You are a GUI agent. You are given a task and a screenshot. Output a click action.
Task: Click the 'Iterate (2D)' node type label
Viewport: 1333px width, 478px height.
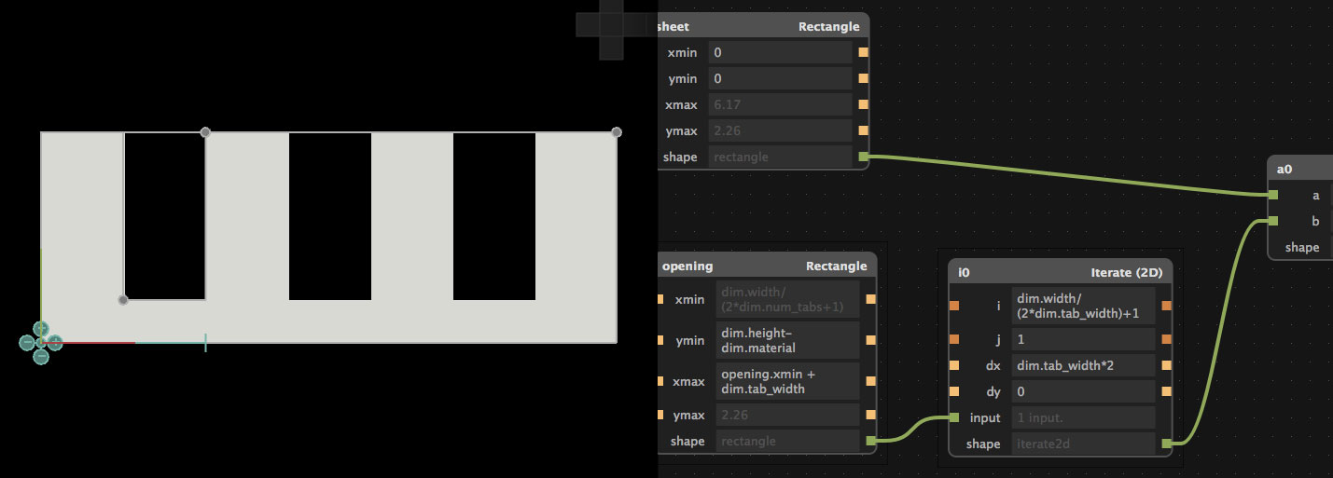[1127, 272]
